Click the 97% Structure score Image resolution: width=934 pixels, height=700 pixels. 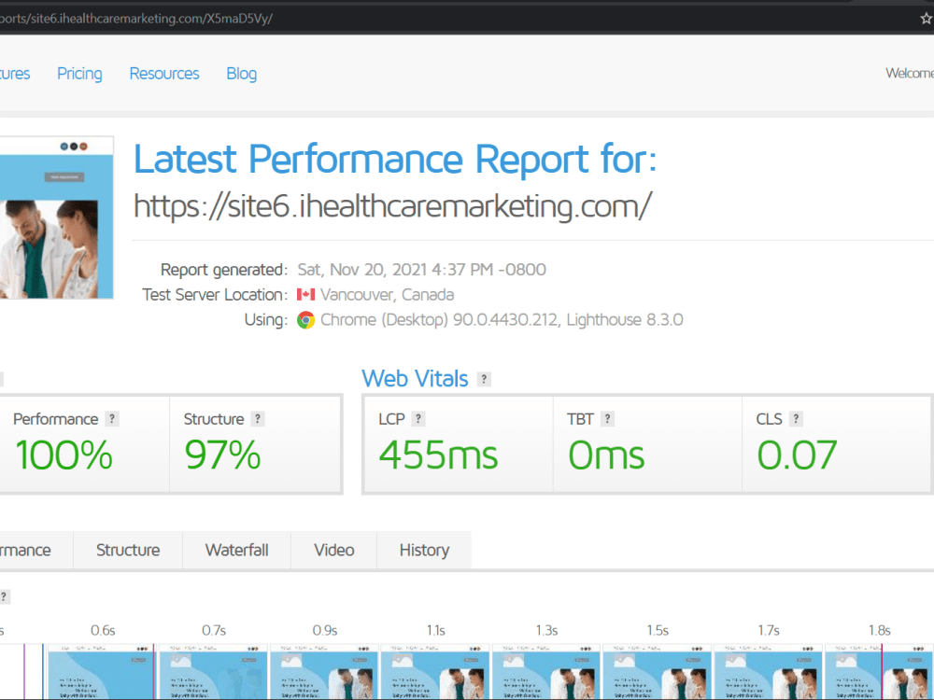click(222, 455)
